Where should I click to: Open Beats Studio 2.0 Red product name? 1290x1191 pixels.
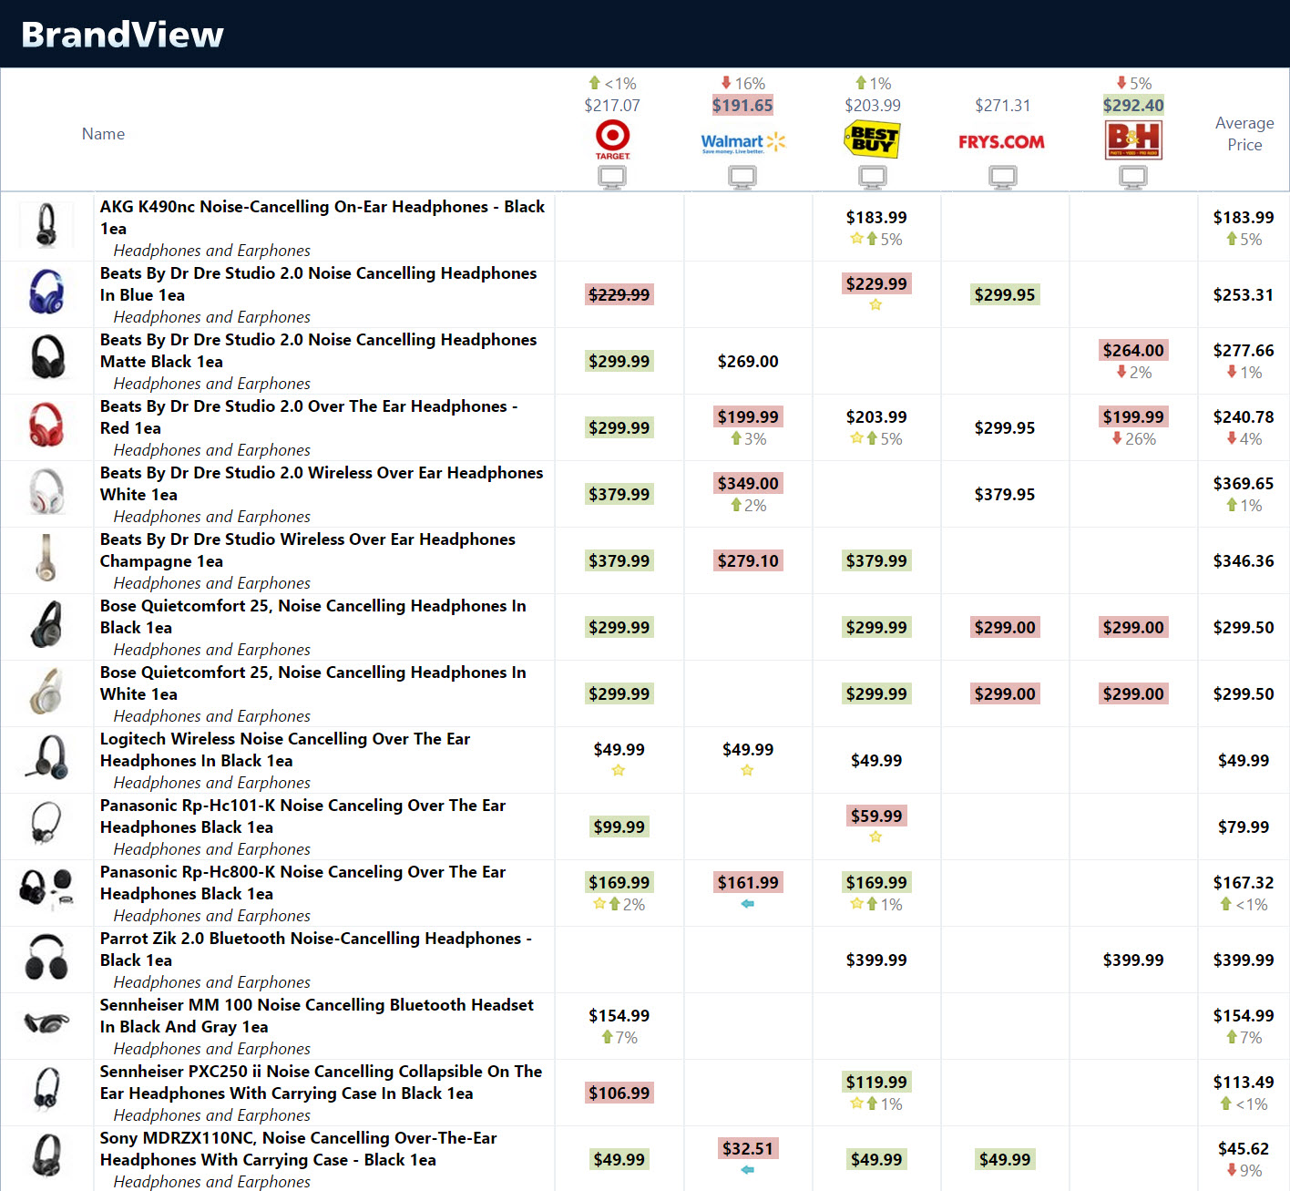[309, 417]
